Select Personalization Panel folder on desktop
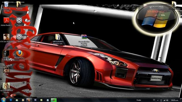The height and width of the screenshot is (102, 182). [x=58, y=39]
